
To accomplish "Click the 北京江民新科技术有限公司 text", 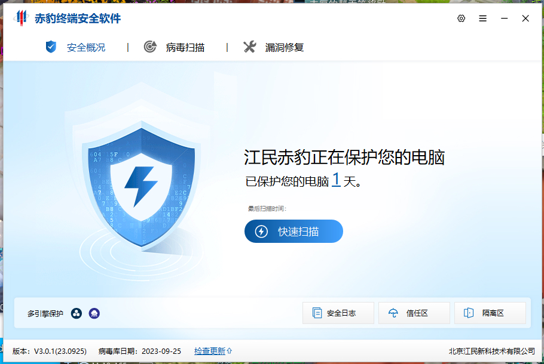I will pyautogui.click(x=491, y=351).
